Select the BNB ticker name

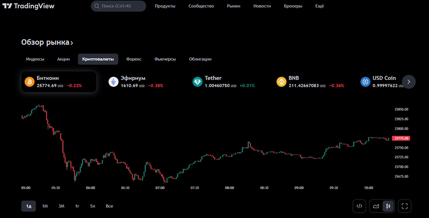pyautogui.click(x=294, y=78)
